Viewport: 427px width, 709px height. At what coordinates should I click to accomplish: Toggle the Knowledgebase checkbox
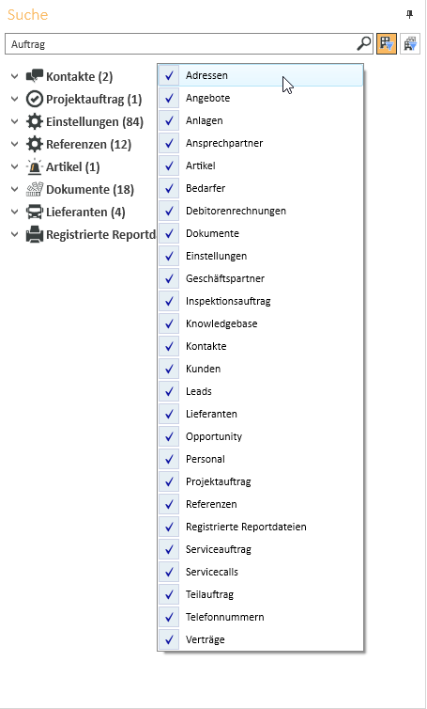(x=169, y=323)
